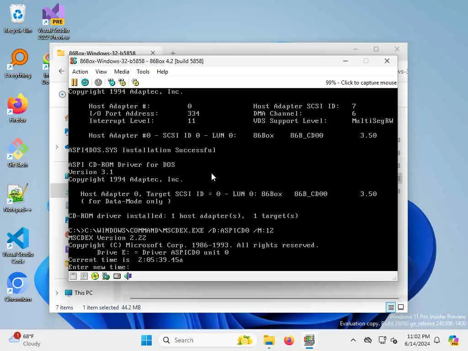Select Visual Studio 2022 Preview desktop shortcut

pyautogui.click(x=53, y=21)
